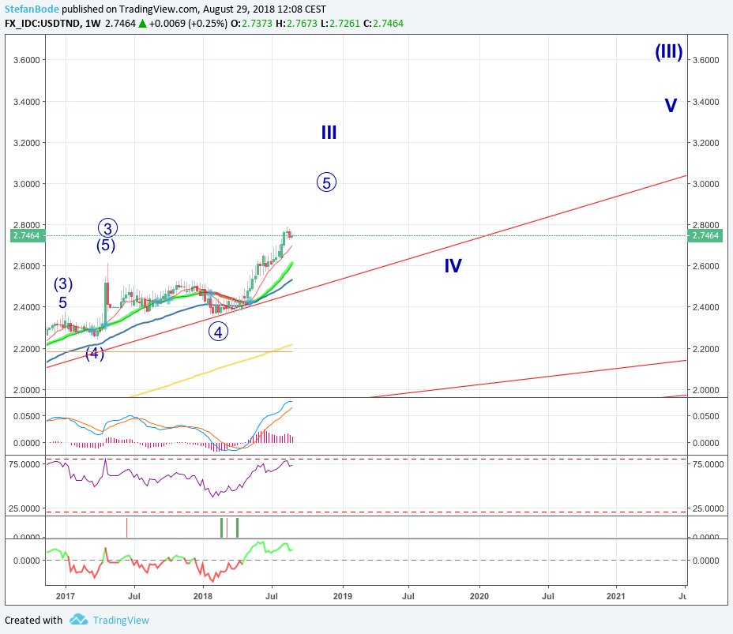733x634 pixels.
Task: Click the circled 5 wave label
Action: [x=327, y=182]
